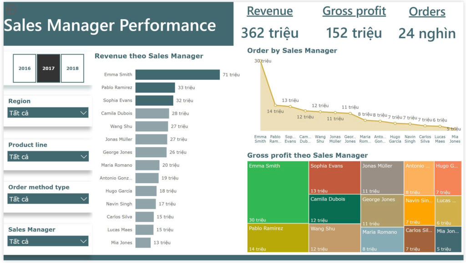Viewport: 466px width, 263px height.
Task: Select Wang Shu's bar in the revenue chart
Action: [x=152, y=126]
